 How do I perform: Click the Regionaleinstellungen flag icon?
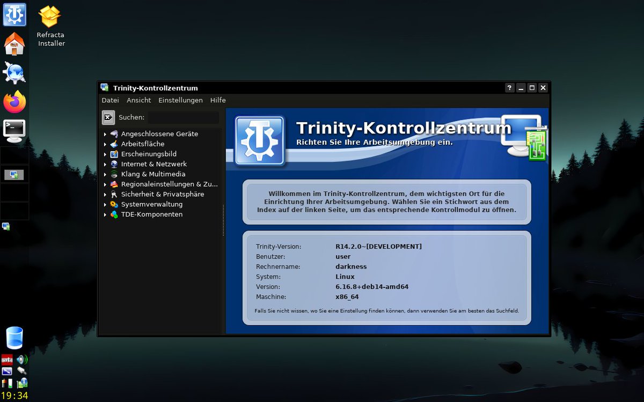tap(114, 184)
